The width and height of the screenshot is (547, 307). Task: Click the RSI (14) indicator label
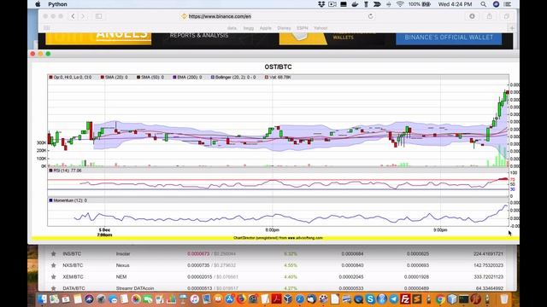tap(65, 171)
